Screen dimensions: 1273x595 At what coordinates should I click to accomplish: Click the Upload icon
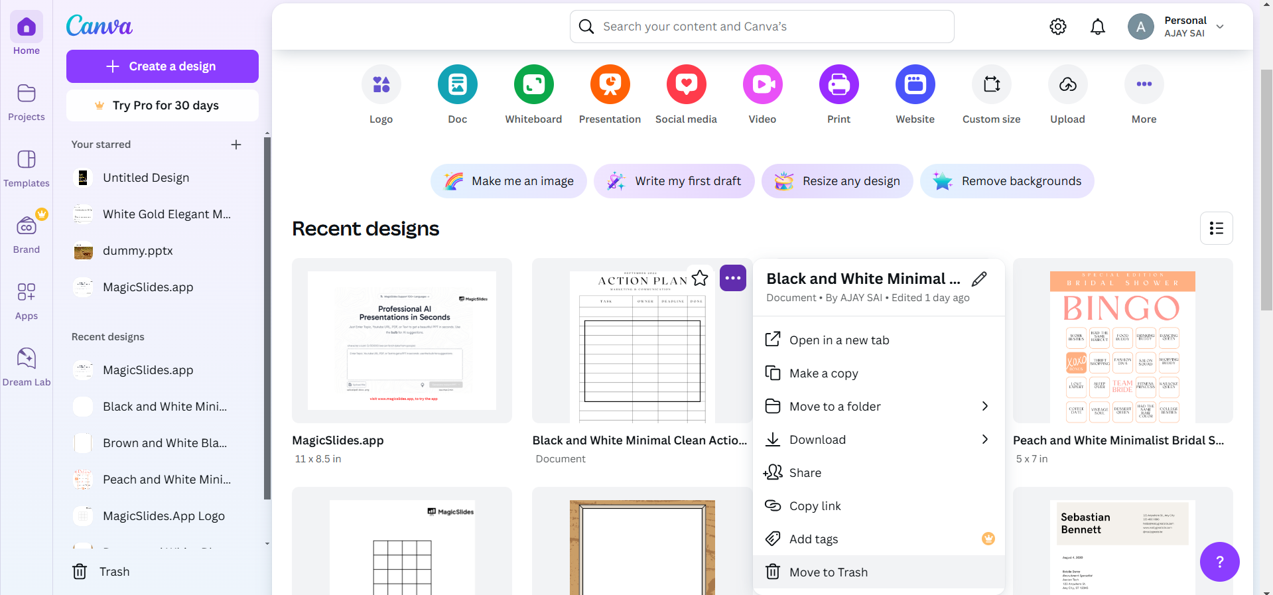pos(1068,84)
